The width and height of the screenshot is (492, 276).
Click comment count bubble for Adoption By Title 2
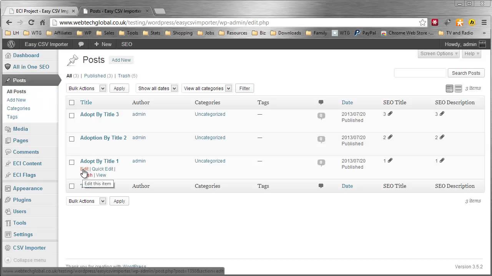(x=321, y=139)
